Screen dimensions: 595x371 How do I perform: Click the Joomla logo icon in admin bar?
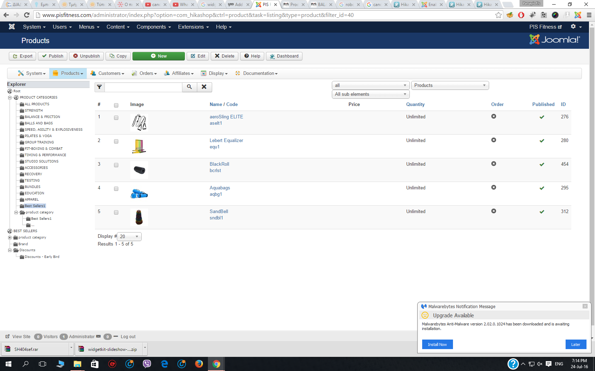[12, 27]
